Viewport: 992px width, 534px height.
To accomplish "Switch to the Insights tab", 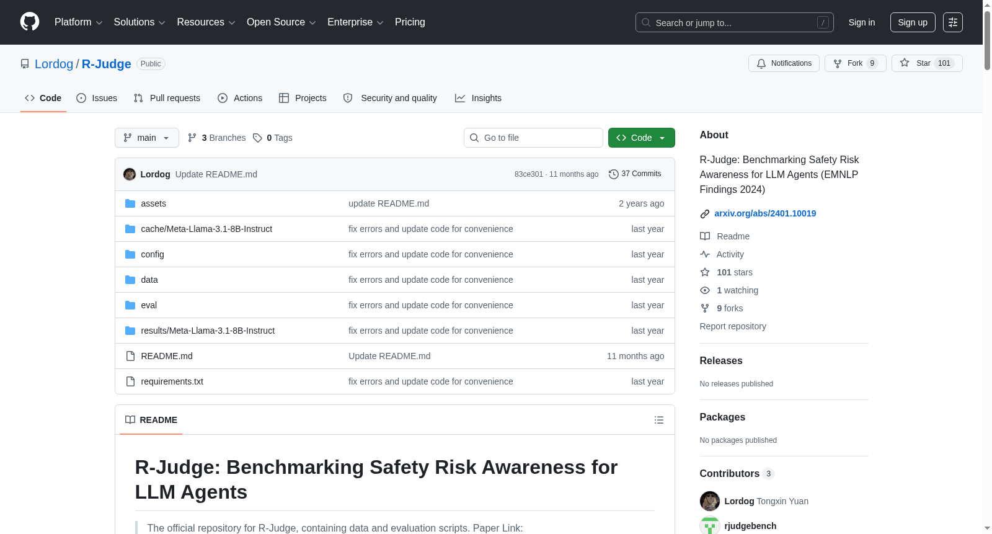I will point(478,98).
